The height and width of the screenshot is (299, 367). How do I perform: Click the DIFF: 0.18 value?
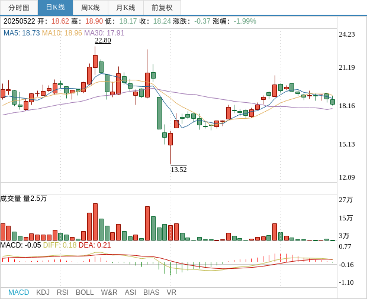[x=60, y=245]
